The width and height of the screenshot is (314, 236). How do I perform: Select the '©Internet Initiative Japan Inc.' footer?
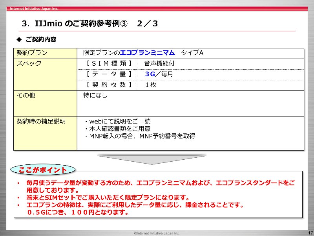157,233
